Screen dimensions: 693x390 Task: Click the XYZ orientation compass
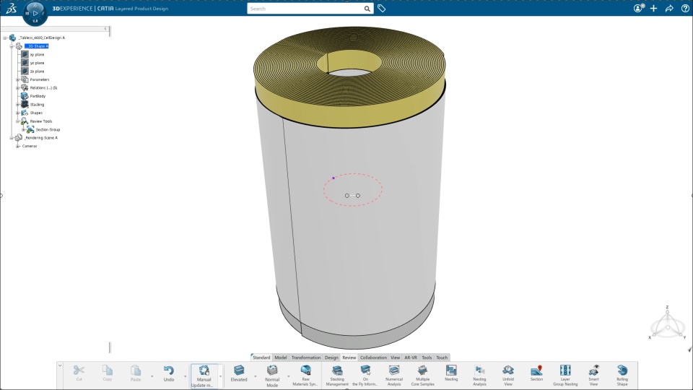click(x=668, y=324)
